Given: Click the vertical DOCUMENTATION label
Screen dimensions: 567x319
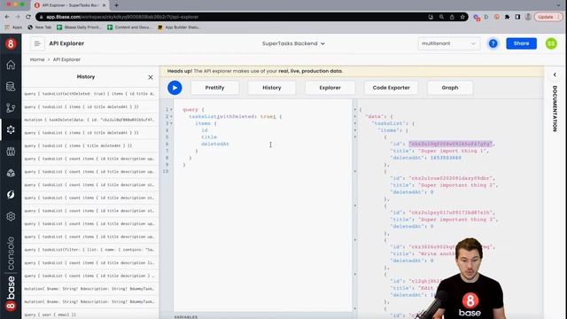Looking at the screenshot, I should [555, 108].
